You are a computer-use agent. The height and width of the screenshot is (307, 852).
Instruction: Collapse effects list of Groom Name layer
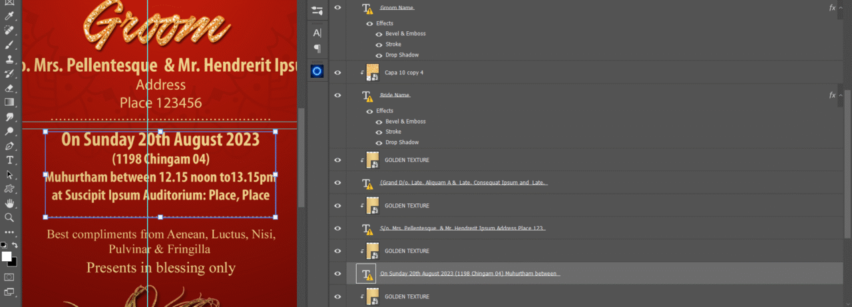click(x=841, y=8)
